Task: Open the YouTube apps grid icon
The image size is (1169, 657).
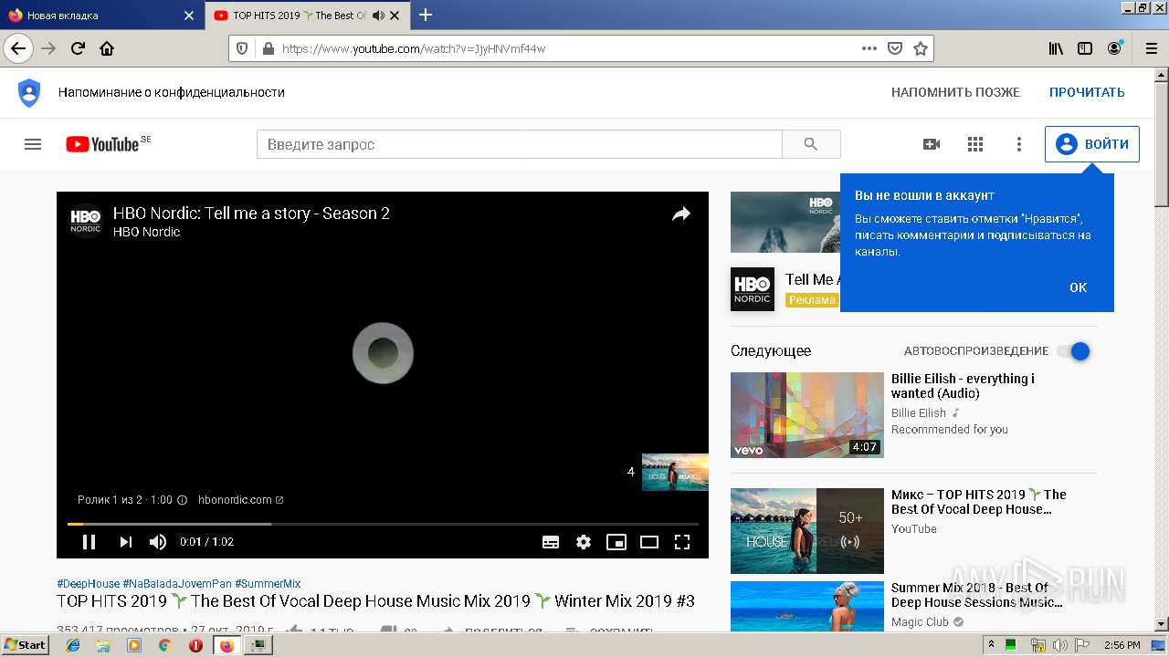Action: point(975,144)
